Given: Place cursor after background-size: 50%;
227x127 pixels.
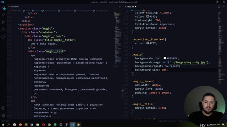Looking at the screenshot, I should click(168, 70).
